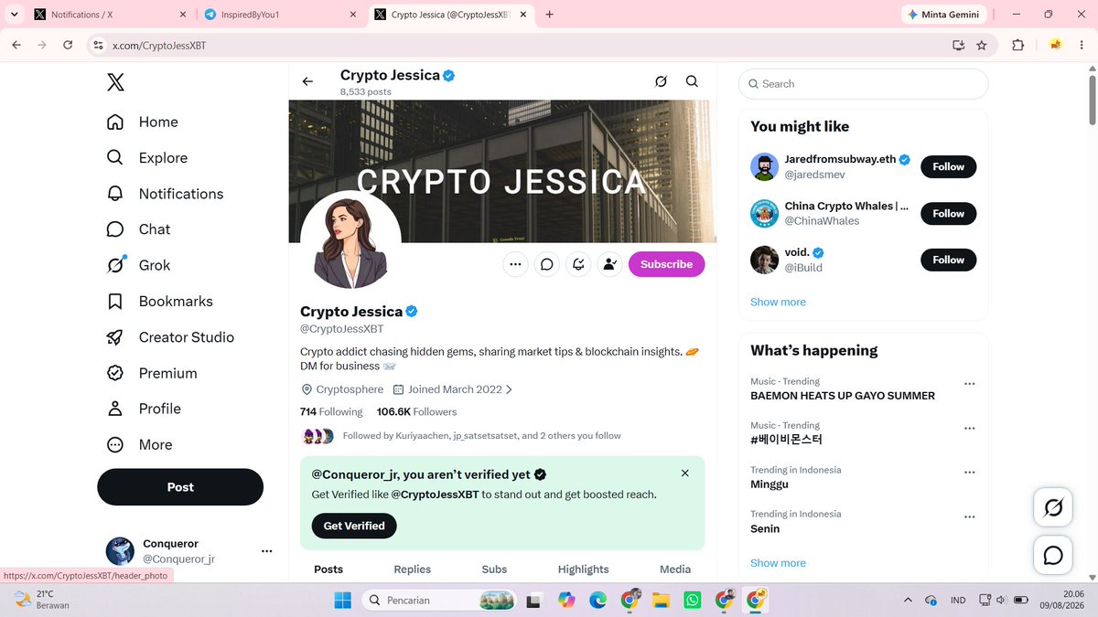Open account menu dots beside Conqueror
Image resolution: width=1098 pixels, height=617 pixels.
click(x=267, y=551)
